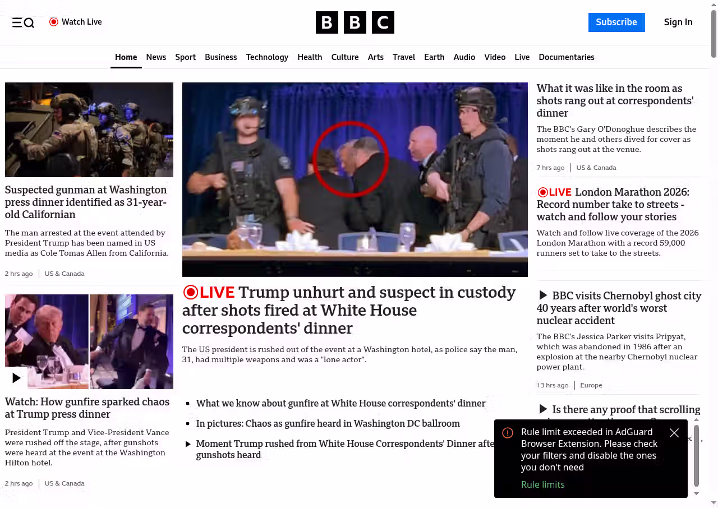Click play icon beside scrolling proof headline

click(543, 409)
